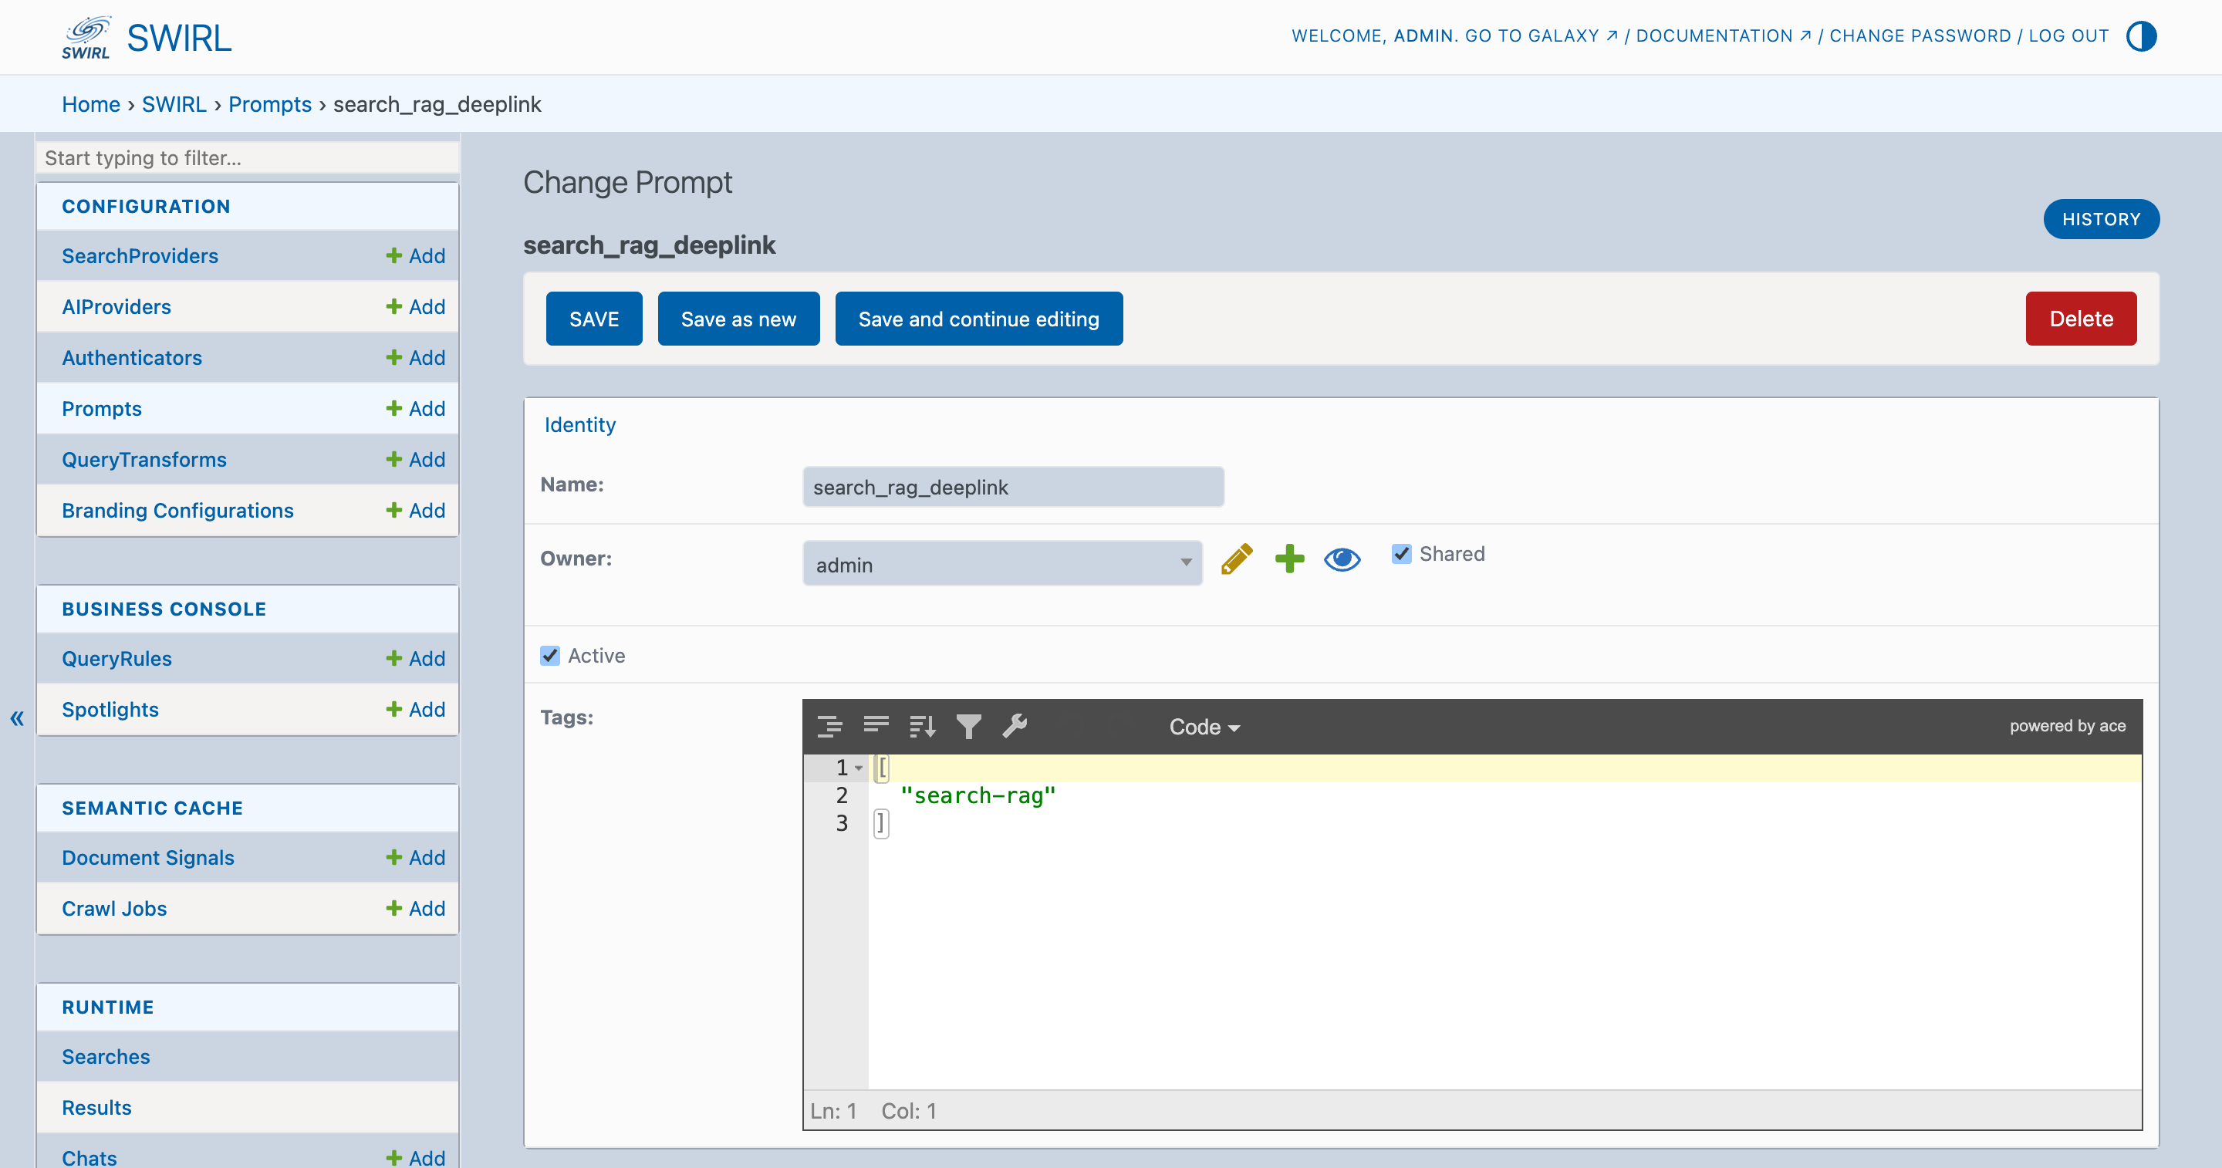This screenshot has width=2222, height=1168.
Task: Add a new QueryRule
Action: (x=416, y=659)
